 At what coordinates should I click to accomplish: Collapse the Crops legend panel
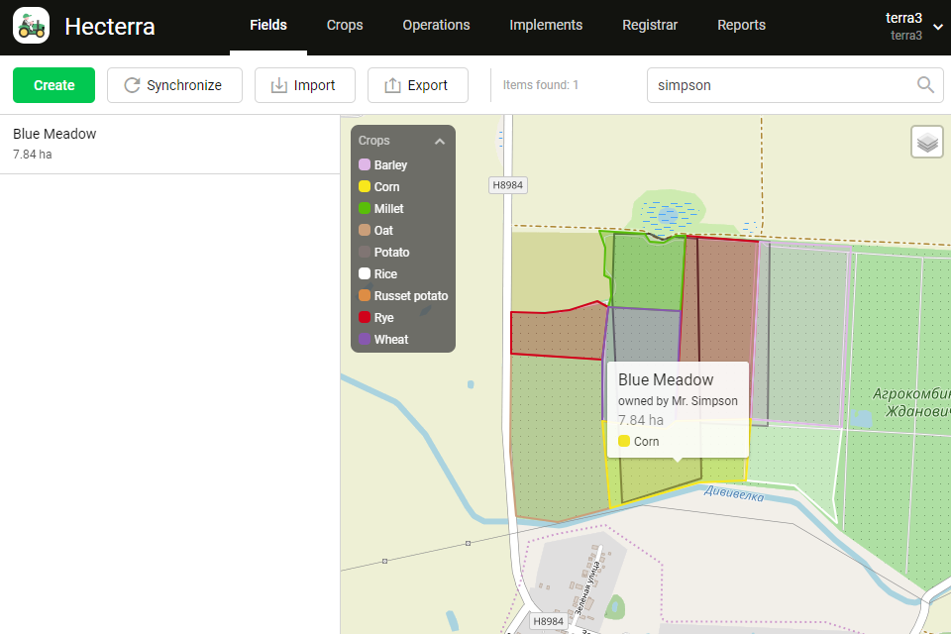click(x=440, y=142)
